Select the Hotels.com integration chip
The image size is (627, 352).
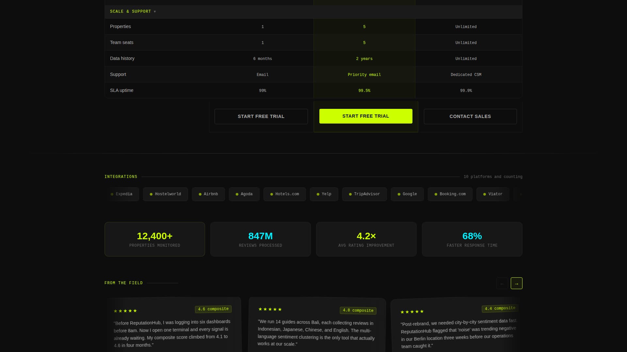click(x=284, y=194)
